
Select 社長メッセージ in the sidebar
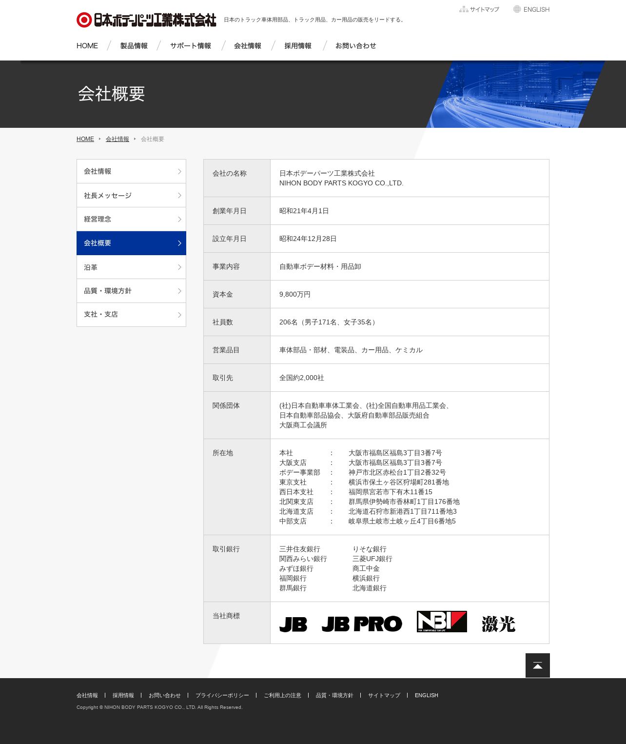coord(131,195)
